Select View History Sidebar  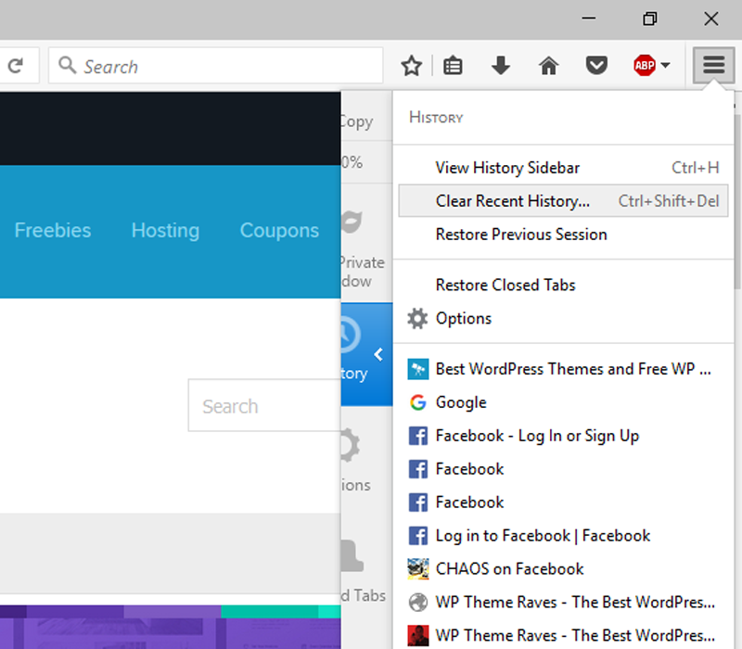click(x=507, y=168)
